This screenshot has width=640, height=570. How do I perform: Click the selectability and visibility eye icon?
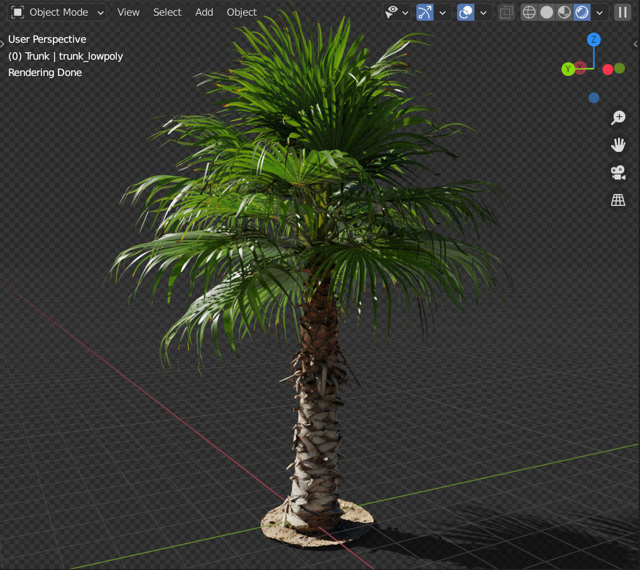pos(391,12)
